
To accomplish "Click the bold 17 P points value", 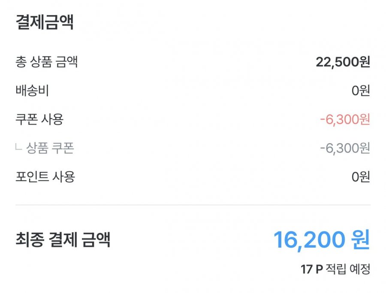I will pyautogui.click(x=311, y=270).
